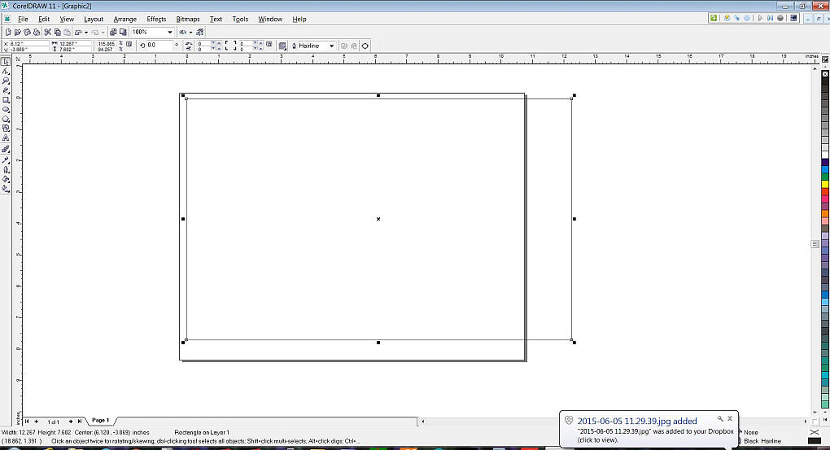Open the Arrange menu

click(124, 19)
